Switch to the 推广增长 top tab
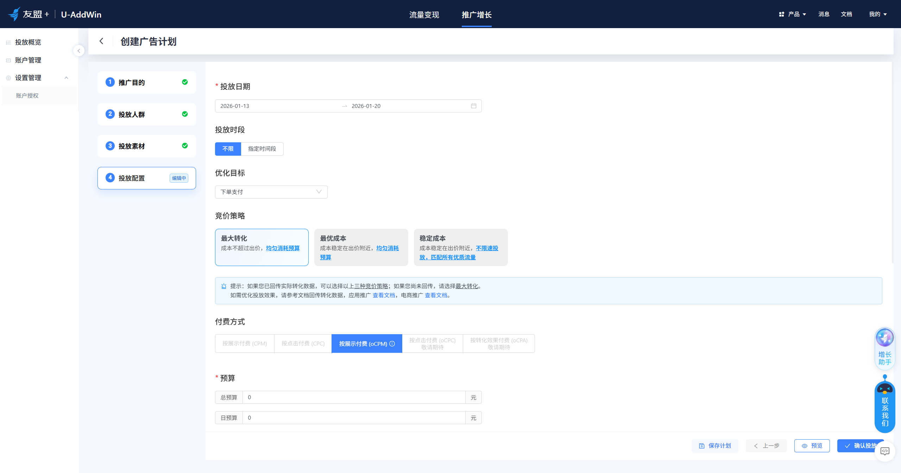The width and height of the screenshot is (901, 473). tap(477, 15)
